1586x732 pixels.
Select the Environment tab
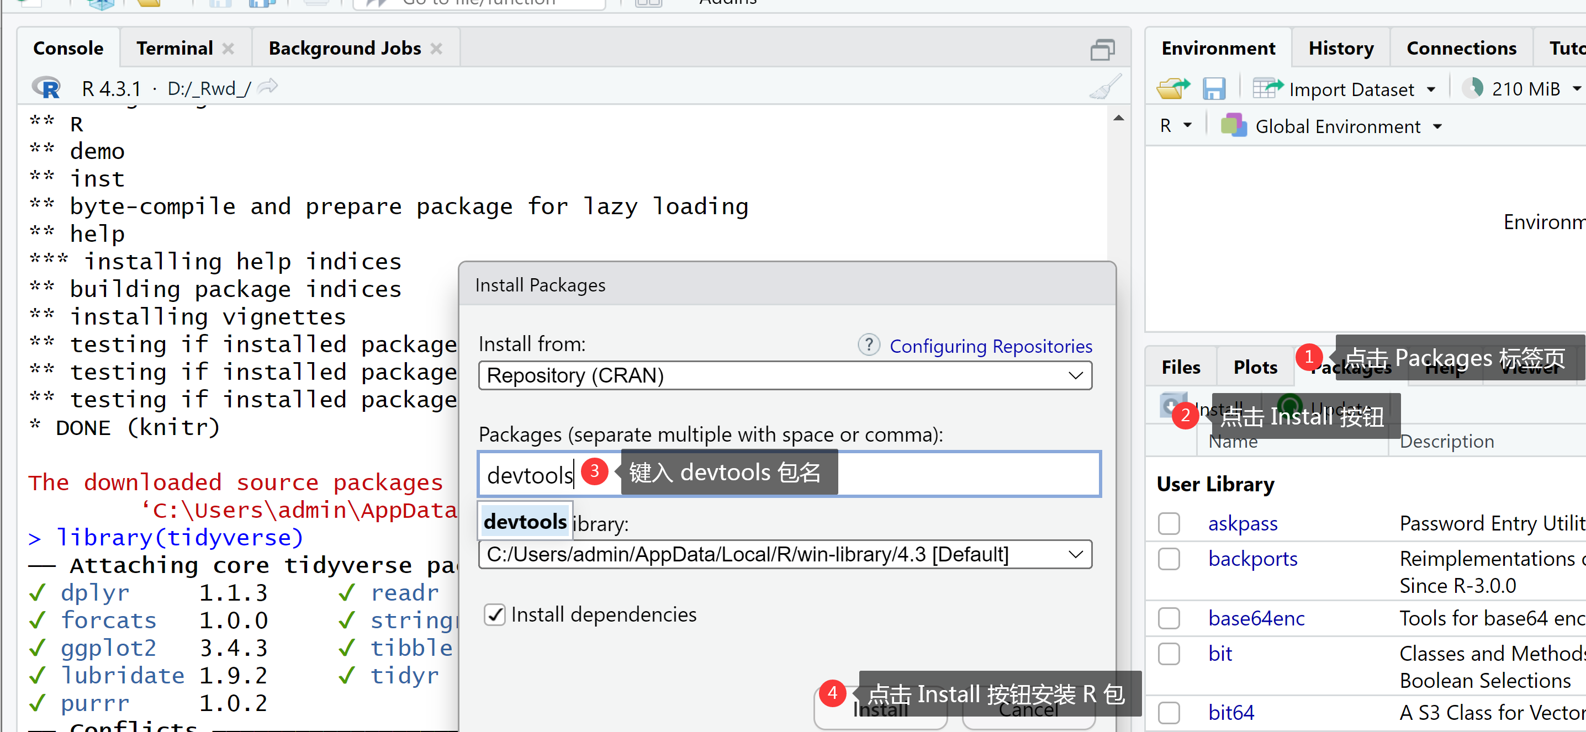(1218, 48)
